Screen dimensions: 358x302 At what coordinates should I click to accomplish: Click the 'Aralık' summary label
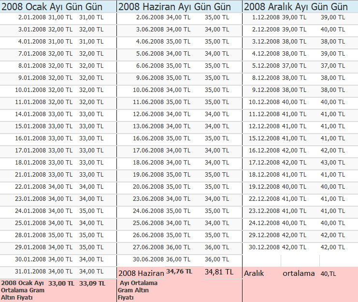tap(254, 273)
